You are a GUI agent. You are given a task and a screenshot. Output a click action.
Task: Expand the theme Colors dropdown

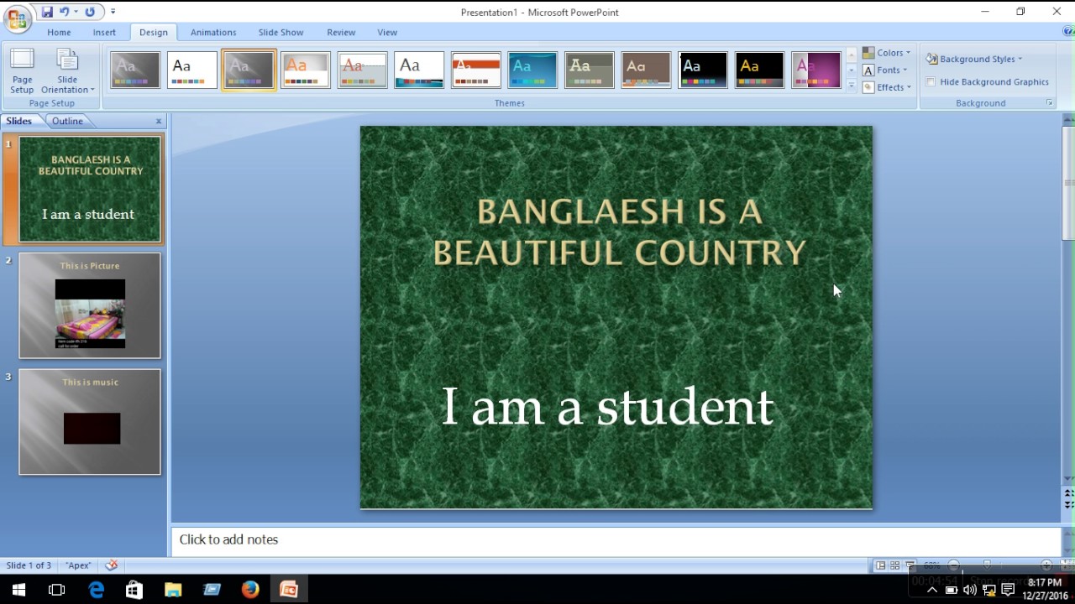[887, 53]
